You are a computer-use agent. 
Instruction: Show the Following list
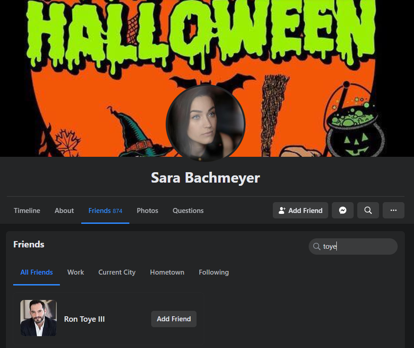(x=214, y=272)
